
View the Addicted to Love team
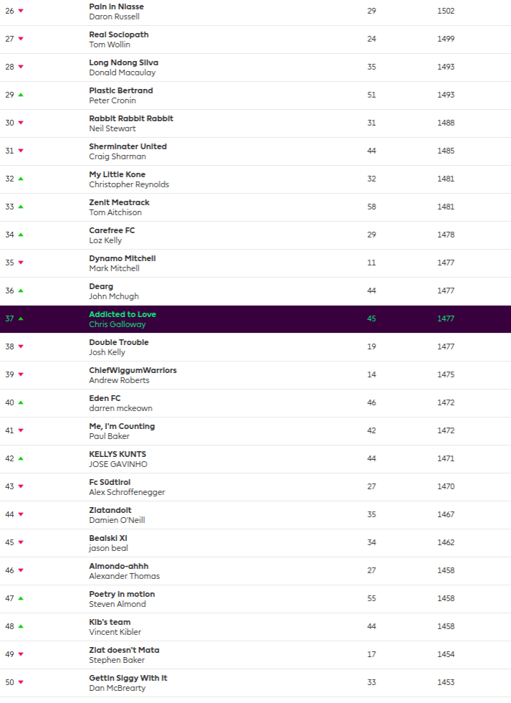point(122,314)
